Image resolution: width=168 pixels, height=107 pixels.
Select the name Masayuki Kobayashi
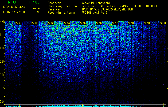pos(96,3)
